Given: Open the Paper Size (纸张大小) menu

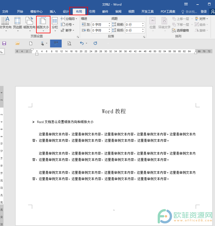Looking at the screenshot, I should coord(43,24).
